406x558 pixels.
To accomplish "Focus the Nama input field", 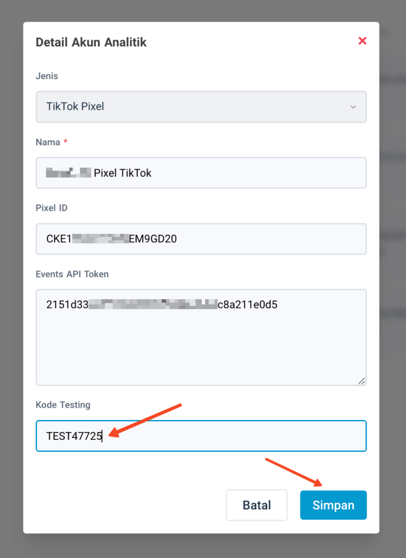I will pyautogui.click(x=201, y=173).
